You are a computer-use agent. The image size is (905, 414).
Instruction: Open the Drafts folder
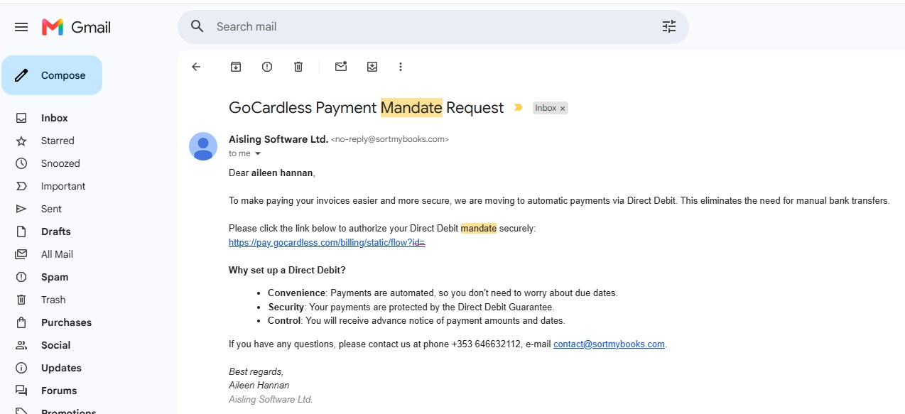56,231
